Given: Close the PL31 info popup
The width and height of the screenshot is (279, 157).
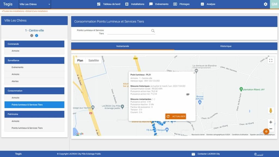Looking at the screenshot, I should 194,73.
